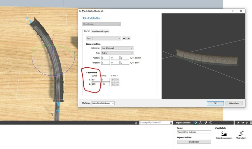Refresh the catalog with the reload icon
252x149 pixels.
[x=136, y=123]
